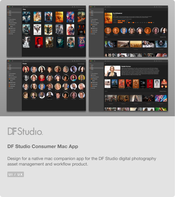Click the back icon in the Natalie Portman window
175x197 pixels.
pyautogui.click(x=105, y=64)
